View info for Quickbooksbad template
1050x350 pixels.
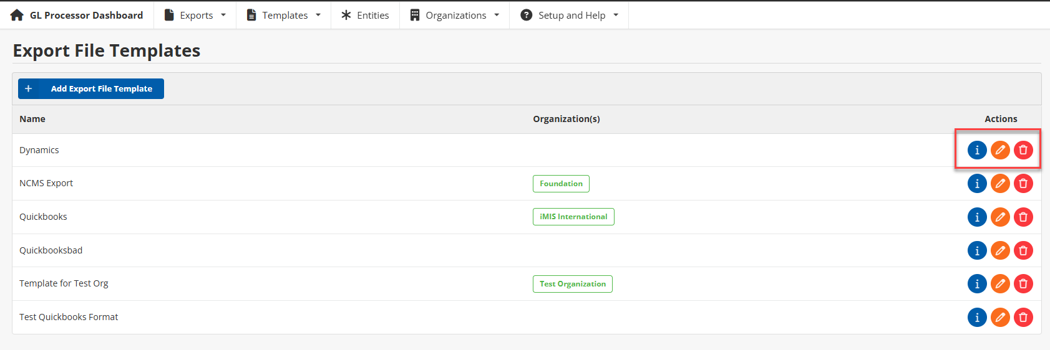click(x=977, y=250)
